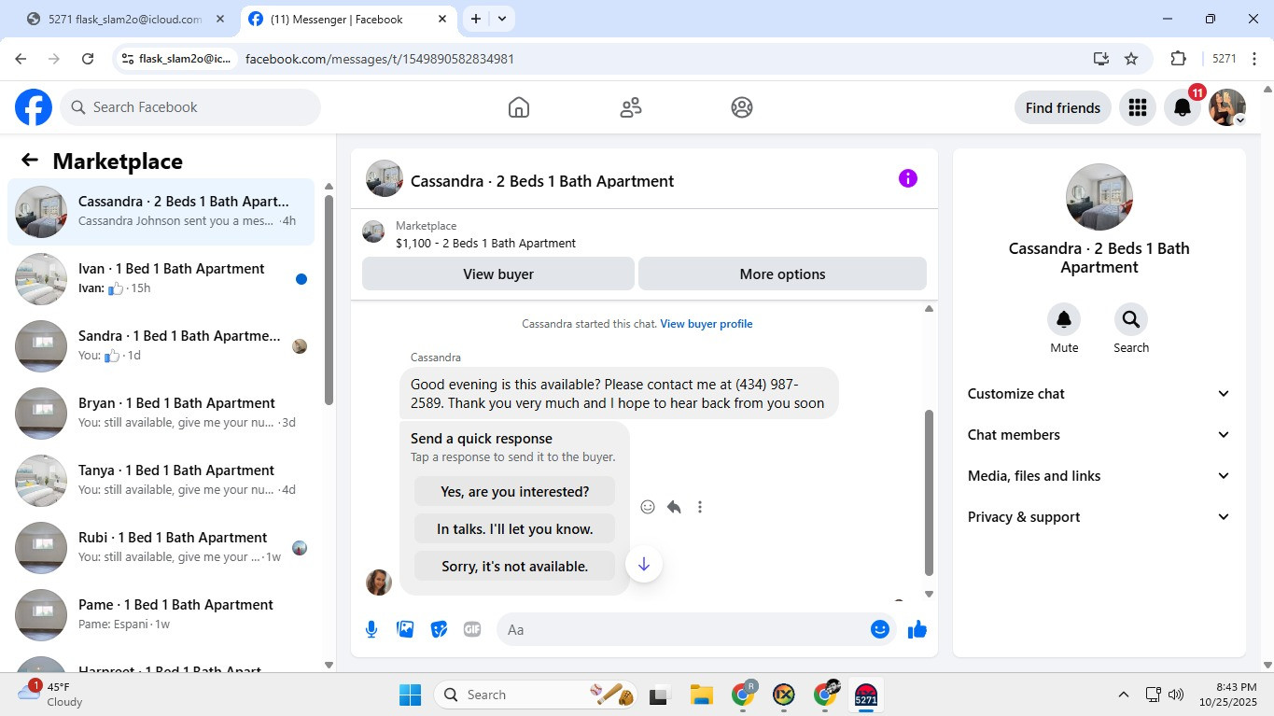Open emoji picker in message box
Image resolution: width=1274 pixels, height=716 pixels.
pyautogui.click(x=879, y=629)
